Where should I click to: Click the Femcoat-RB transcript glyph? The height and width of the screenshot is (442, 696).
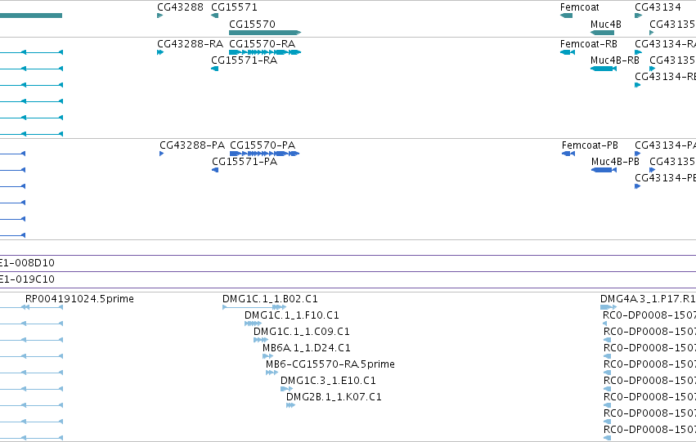(568, 52)
